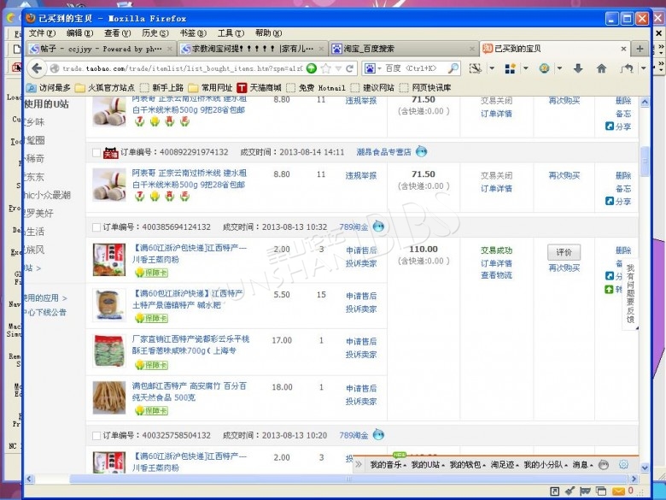
Task: Click 投诉卖家 for 云乐平桃酥王 item
Action: coord(361,355)
